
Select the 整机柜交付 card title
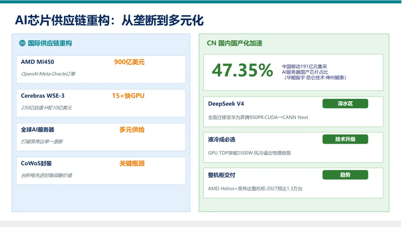pyautogui.click(x=221, y=175)
